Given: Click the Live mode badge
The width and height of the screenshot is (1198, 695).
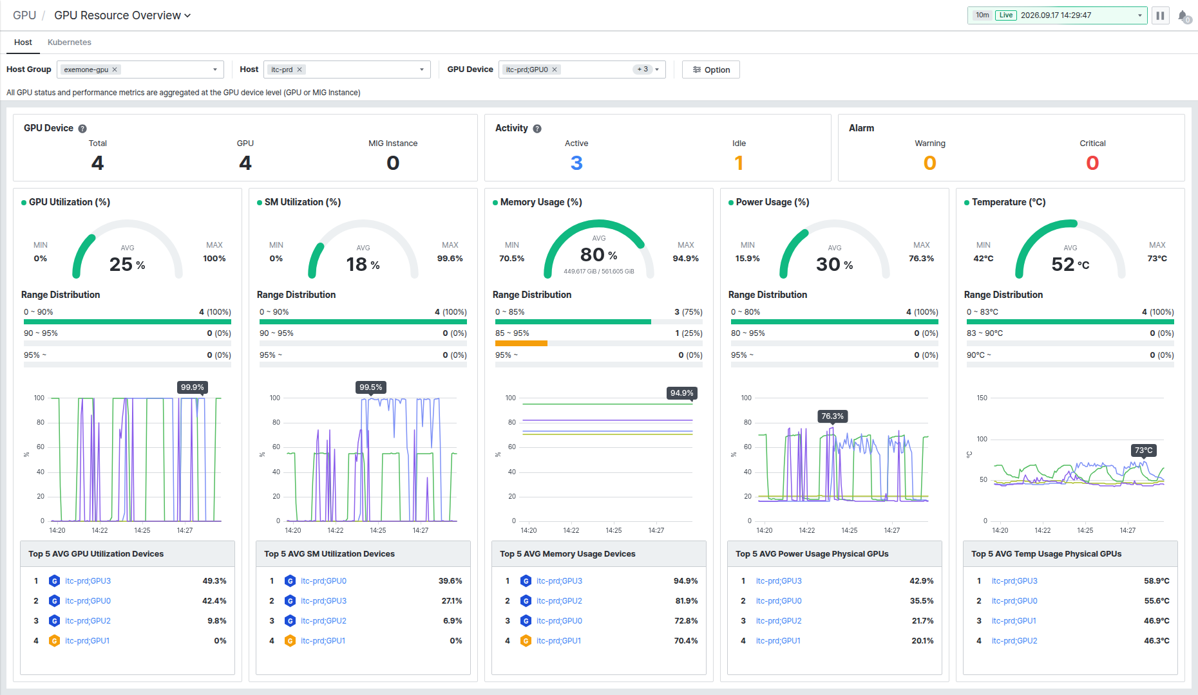Looking at the screenshot, I should pos(1006,15).
